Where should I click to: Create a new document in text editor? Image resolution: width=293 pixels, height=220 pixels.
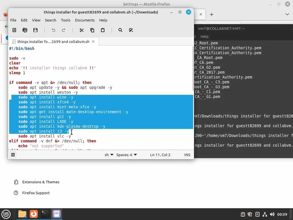[x=14, y=30]
